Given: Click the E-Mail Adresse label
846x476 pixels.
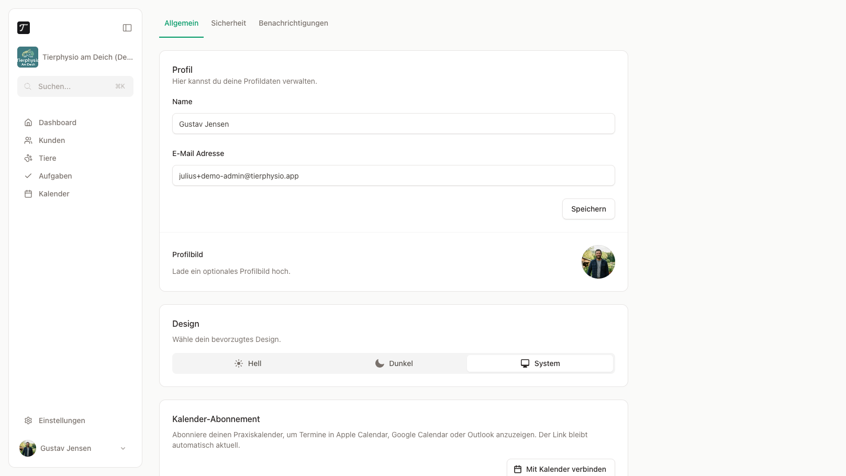Looking at the screenshot, I should (x=198, y=153).
